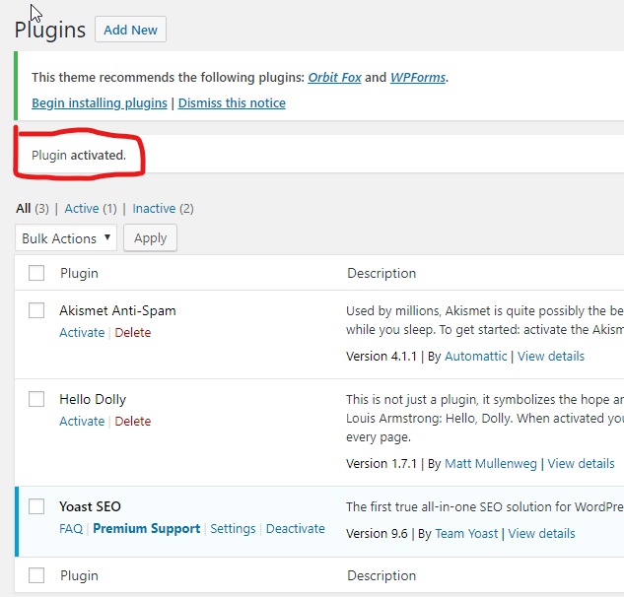Tick the Yoast SEO checkbox

pos(36,506)
